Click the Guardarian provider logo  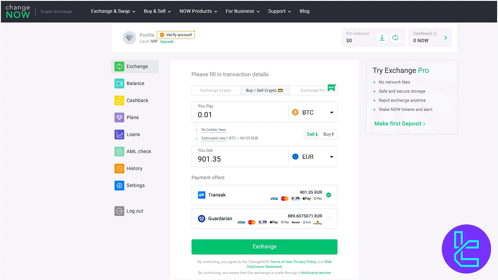202,219
